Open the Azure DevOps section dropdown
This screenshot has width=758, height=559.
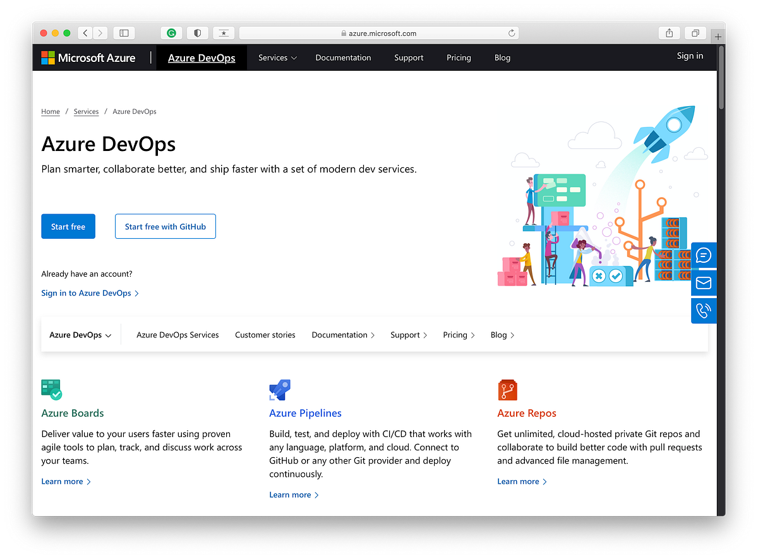point(80,335)
